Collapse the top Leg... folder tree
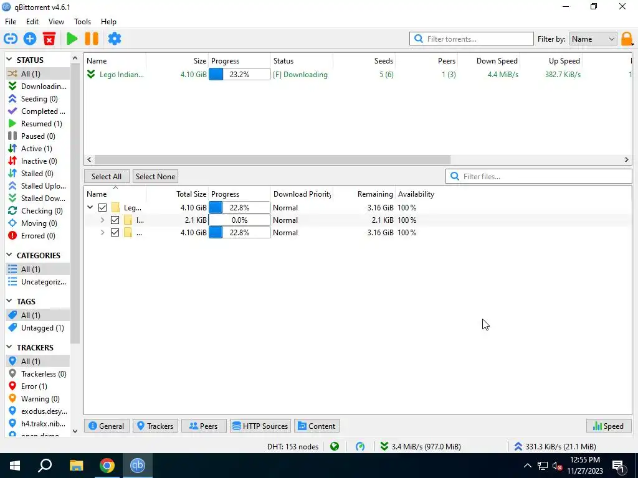 coord(90,208)
